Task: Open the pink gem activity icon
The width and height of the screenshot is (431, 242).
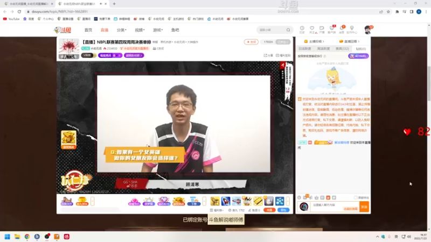Action: pyautogui.click(x=134, y=201)
